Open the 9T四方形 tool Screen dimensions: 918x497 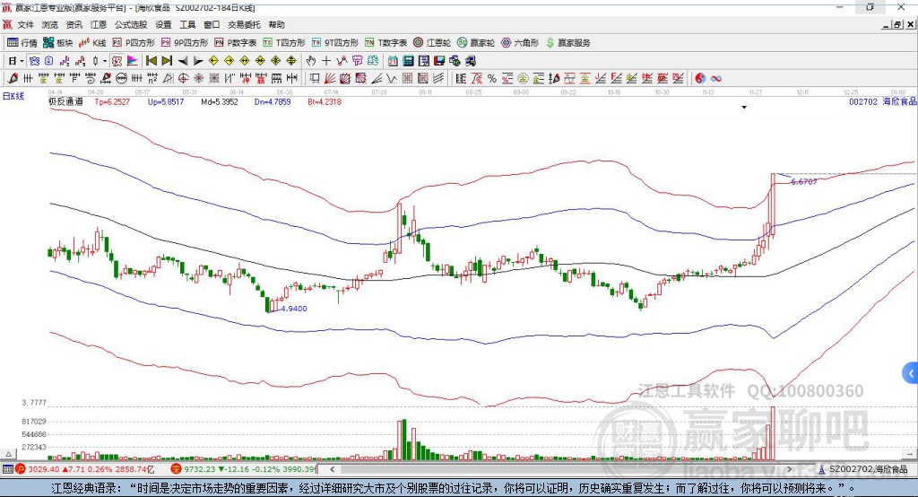click(x=335, y=43)
